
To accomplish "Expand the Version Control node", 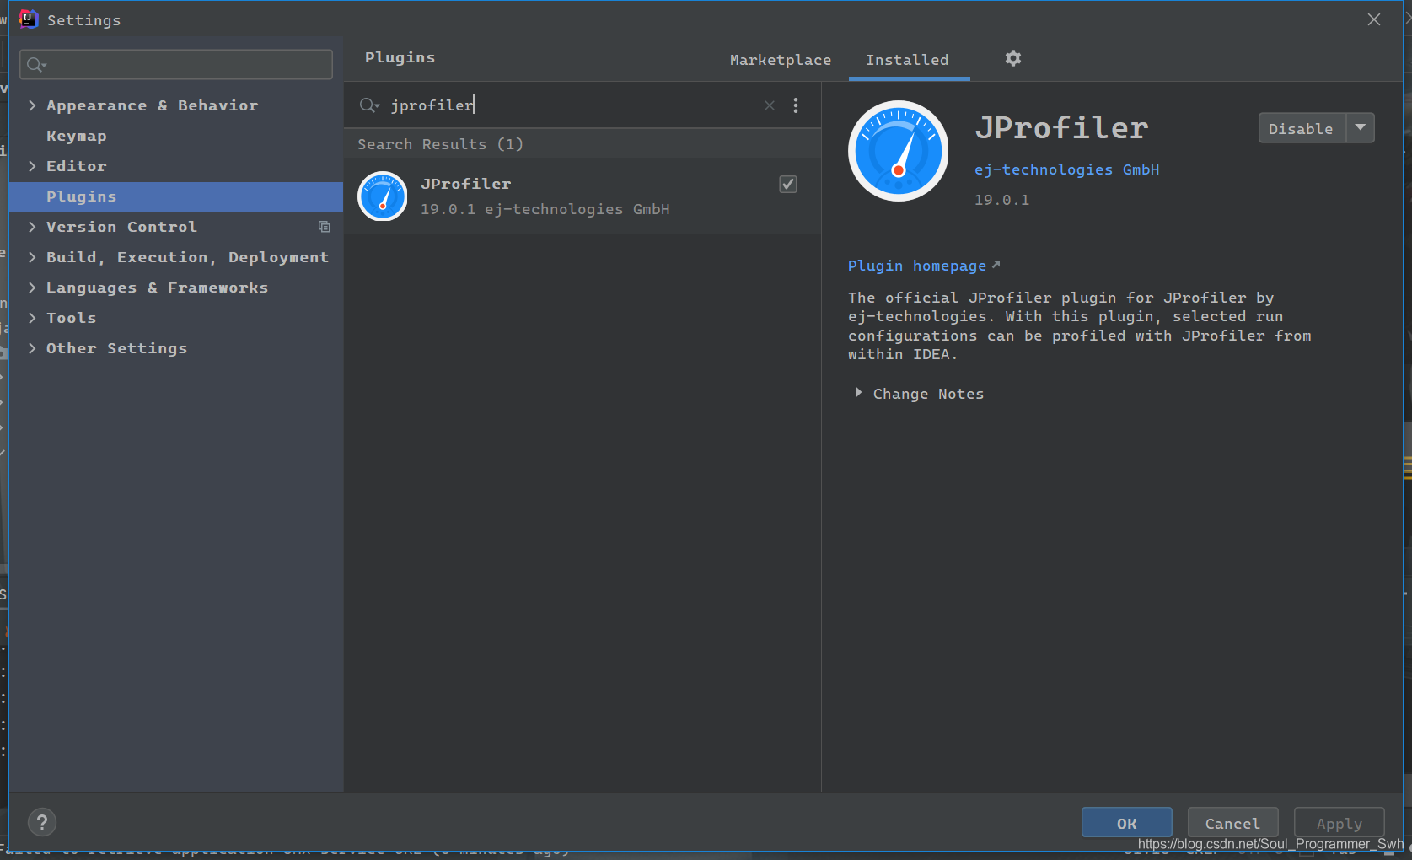I will [x=32, y=227].
